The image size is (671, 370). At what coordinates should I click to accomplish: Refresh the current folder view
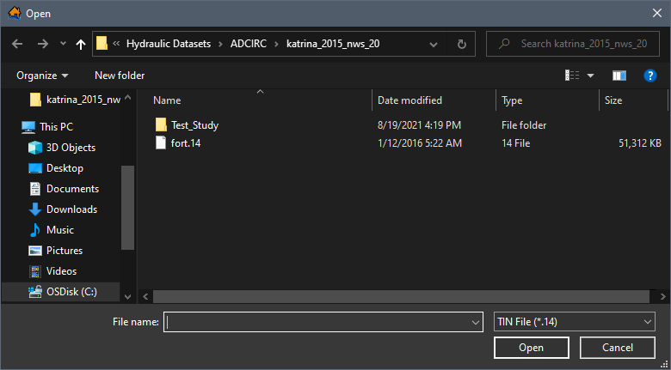pyautogui.click(x=461, y=44)
